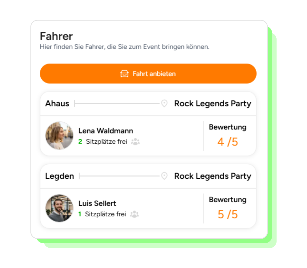Image resolution: width=307 pixels, height=268 pixels.
Task: Click the Fahrer heading
Action: (x=56, y=36)
